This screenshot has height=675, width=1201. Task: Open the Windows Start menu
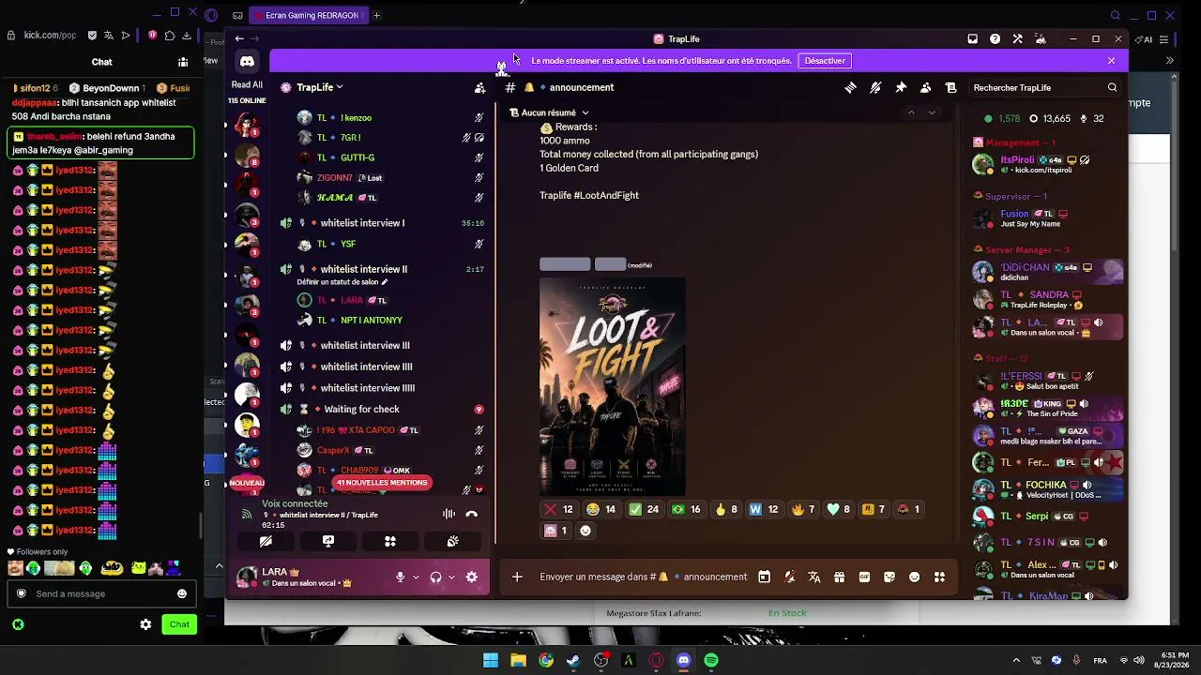pos(491,660)
